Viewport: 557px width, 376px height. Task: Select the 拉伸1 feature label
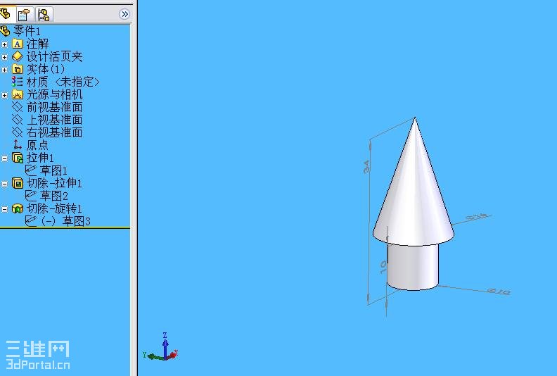click(40, 158)
